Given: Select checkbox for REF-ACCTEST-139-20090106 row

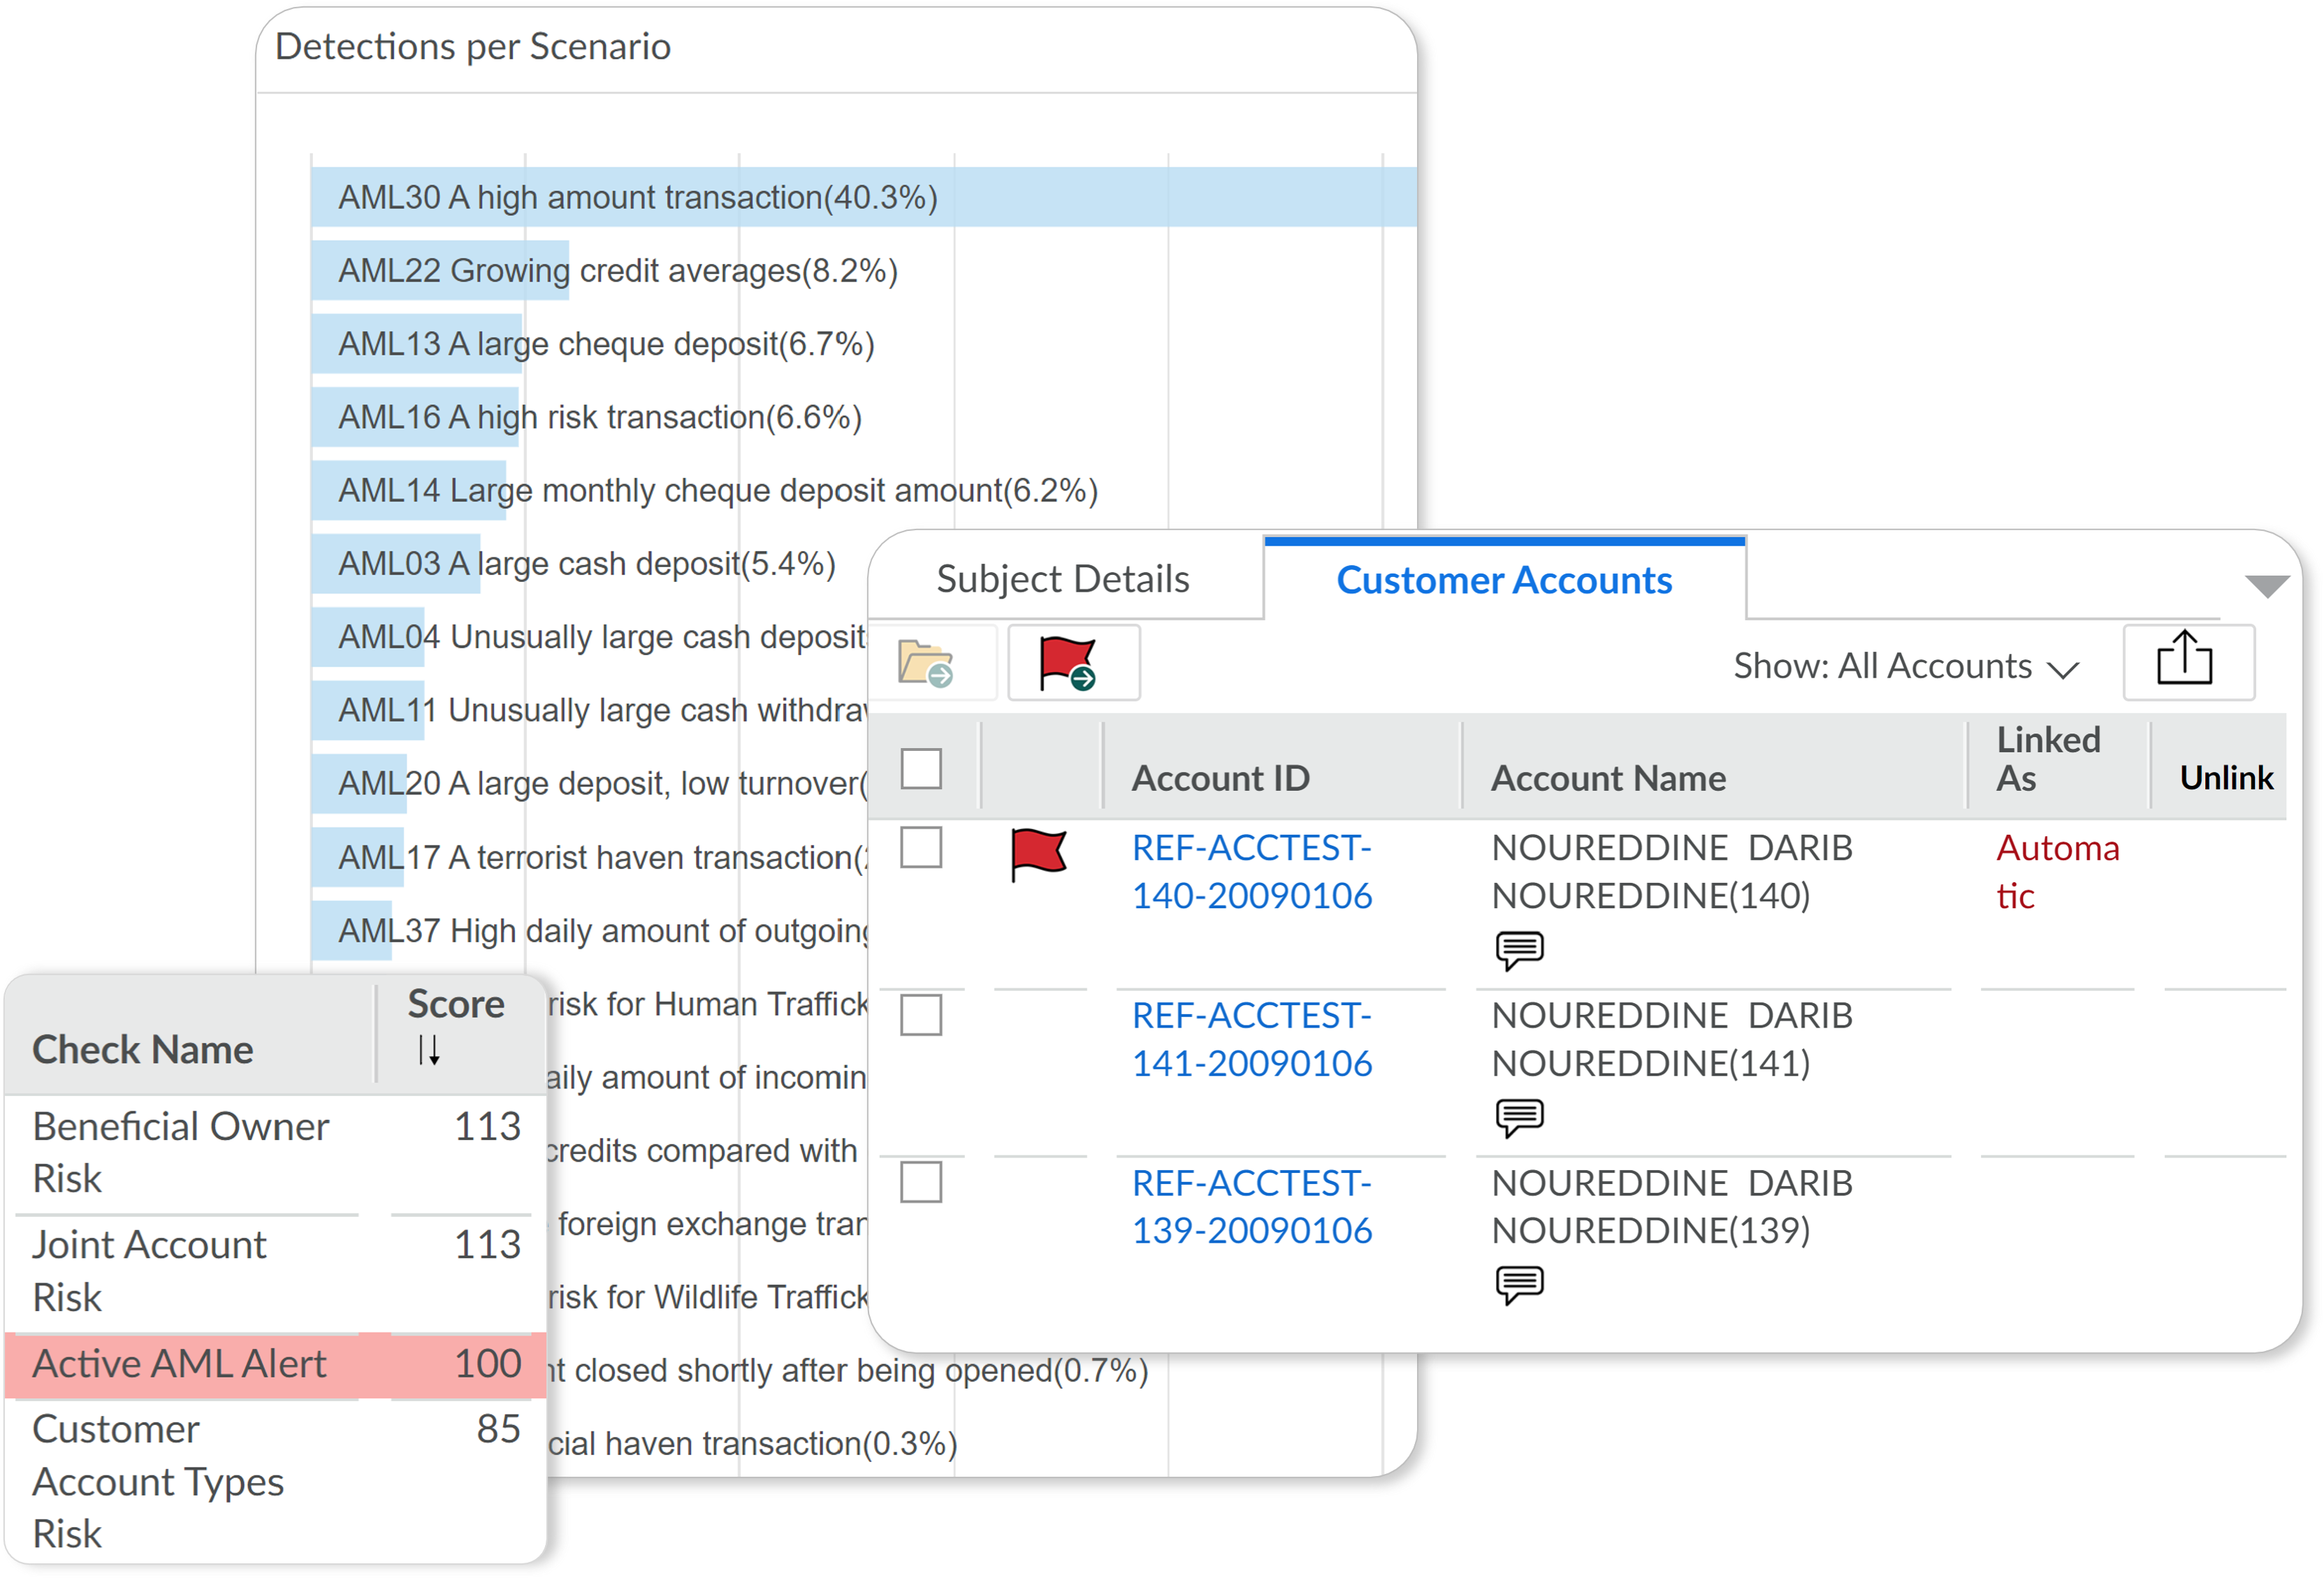Looking at the screenshot, I should pyautogui.click(x=921, y=1183).
